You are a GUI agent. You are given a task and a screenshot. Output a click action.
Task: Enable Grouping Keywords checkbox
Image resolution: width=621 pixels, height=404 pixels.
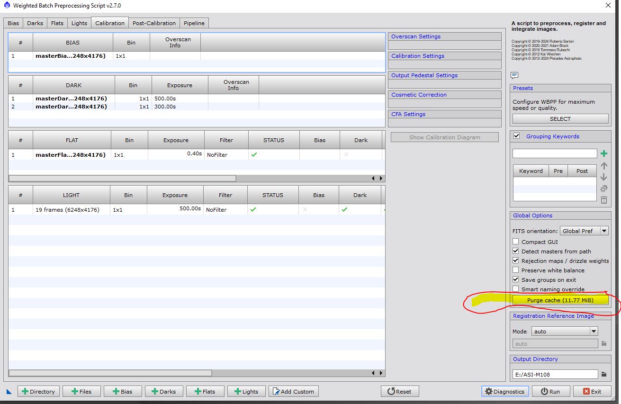[516, 136]
